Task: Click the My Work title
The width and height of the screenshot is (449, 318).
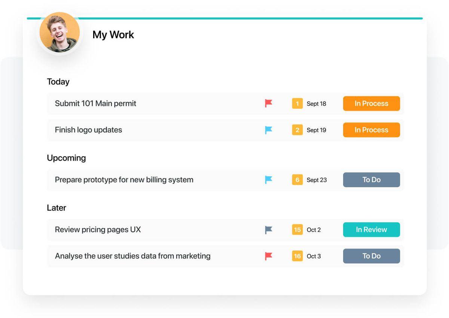Action: [113, 35]
